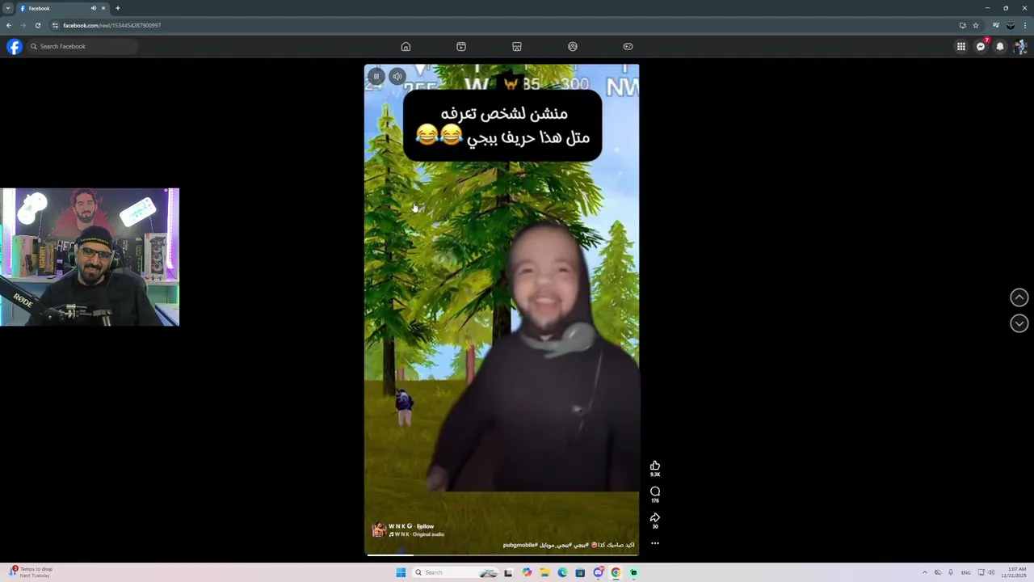
Task: Open reel more options menu
Action: pyautogui.click(x=655, y=543)
